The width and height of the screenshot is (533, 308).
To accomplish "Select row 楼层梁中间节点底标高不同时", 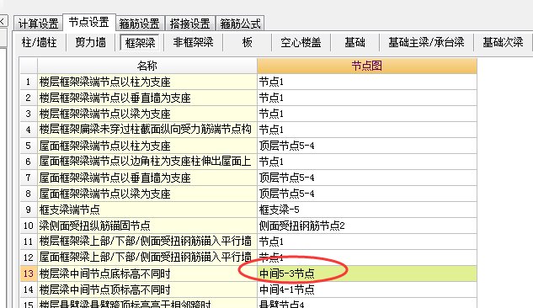I will click(147, 273).
